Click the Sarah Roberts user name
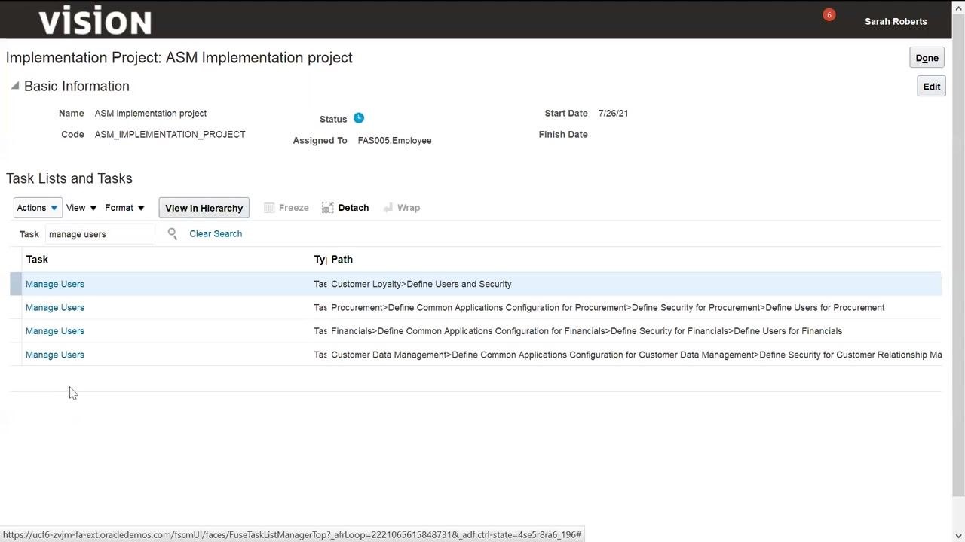 tap(896, 21)
